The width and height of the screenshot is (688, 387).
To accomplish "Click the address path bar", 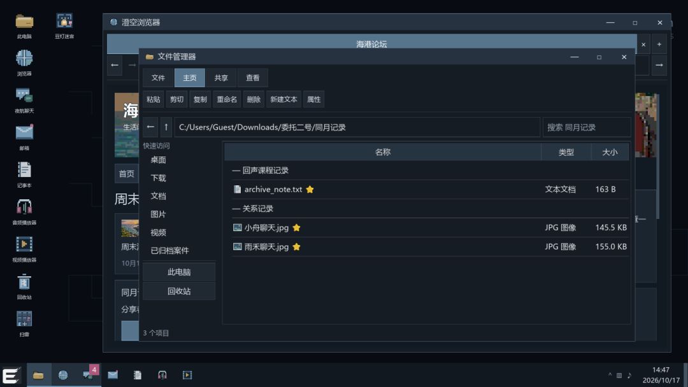I will (x=357, y=127).
